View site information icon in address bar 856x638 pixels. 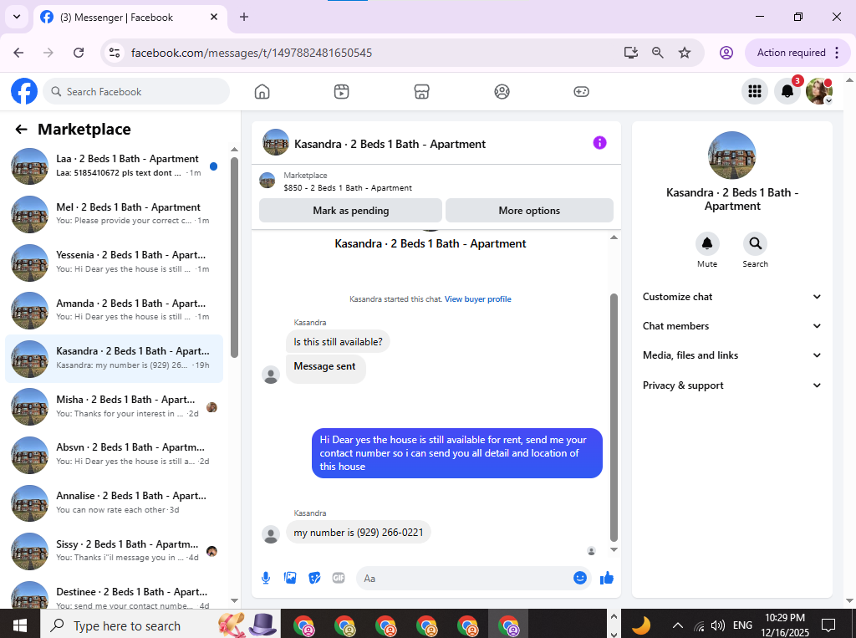pyautogui.click(x=114, y=53)
